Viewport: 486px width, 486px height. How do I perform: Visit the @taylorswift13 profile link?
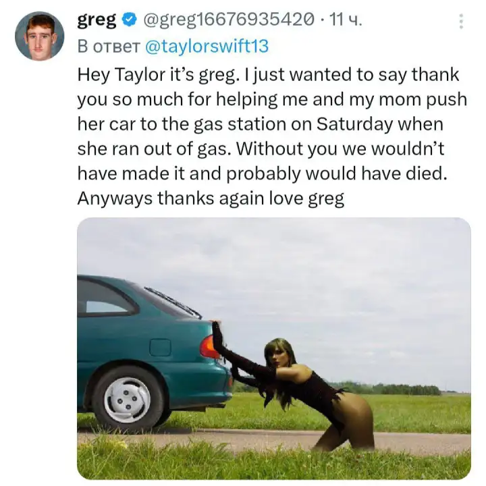pyautogui.click(x=207, y=46)
